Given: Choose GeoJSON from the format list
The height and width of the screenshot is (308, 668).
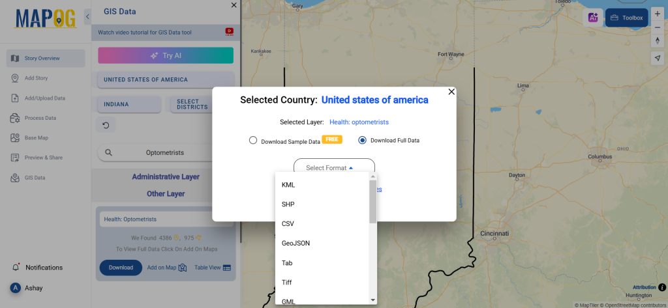Looking at the screenshot, I should pyautogui.click(x=296, y=244).
